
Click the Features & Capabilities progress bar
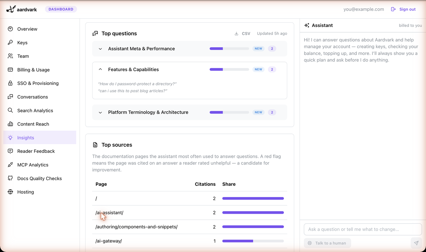229,70
